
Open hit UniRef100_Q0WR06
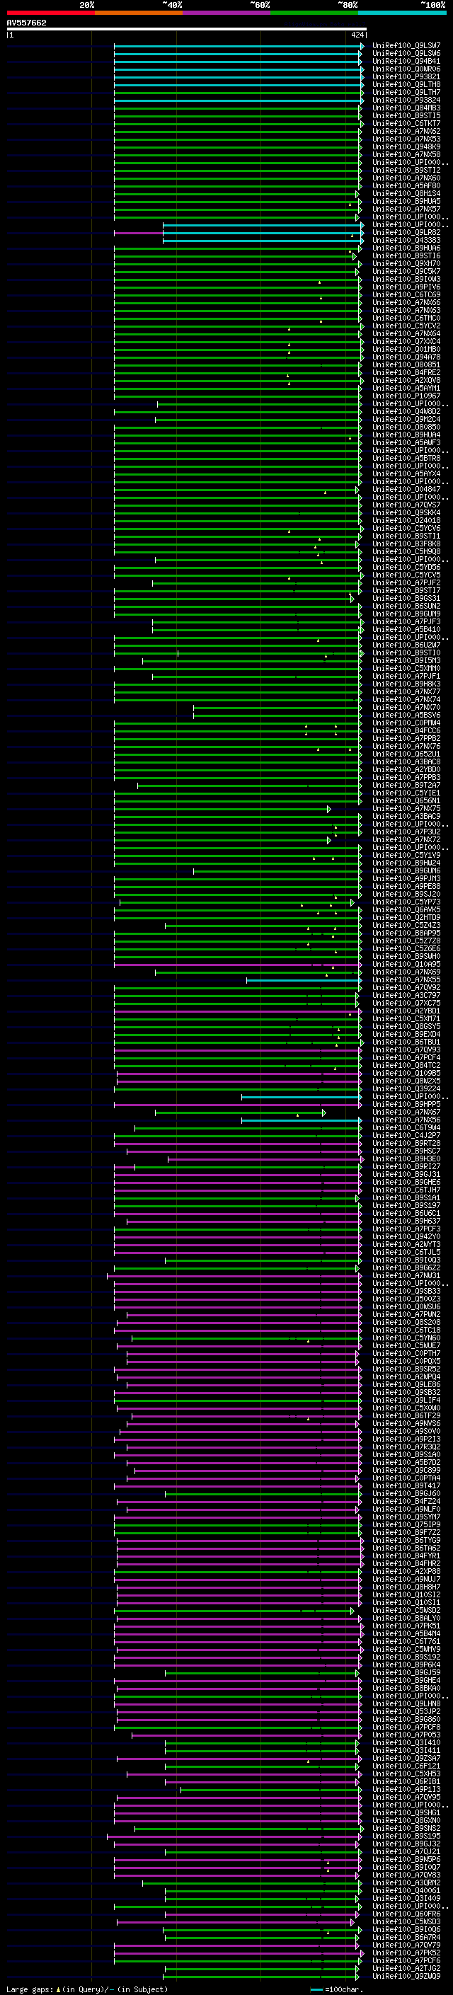(406, 69)
